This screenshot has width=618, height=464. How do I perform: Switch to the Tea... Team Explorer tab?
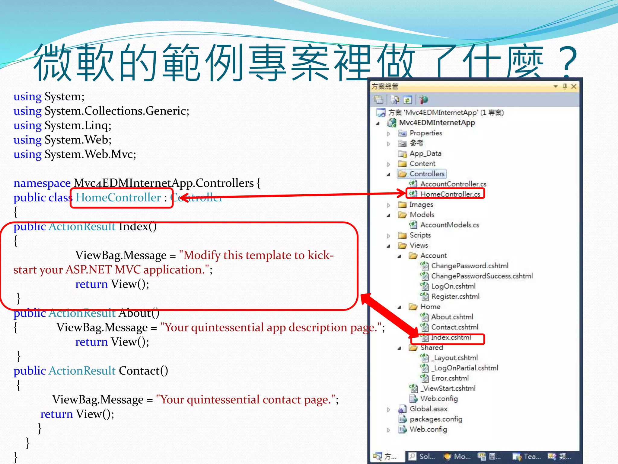tap(527, 456)
